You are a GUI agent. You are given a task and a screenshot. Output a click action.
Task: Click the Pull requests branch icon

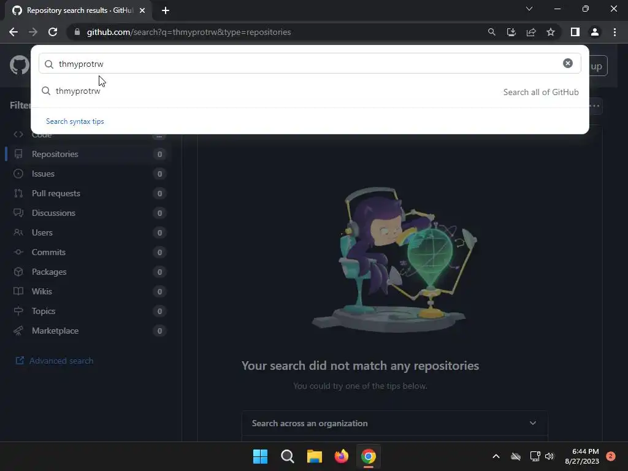pos(18,193)
